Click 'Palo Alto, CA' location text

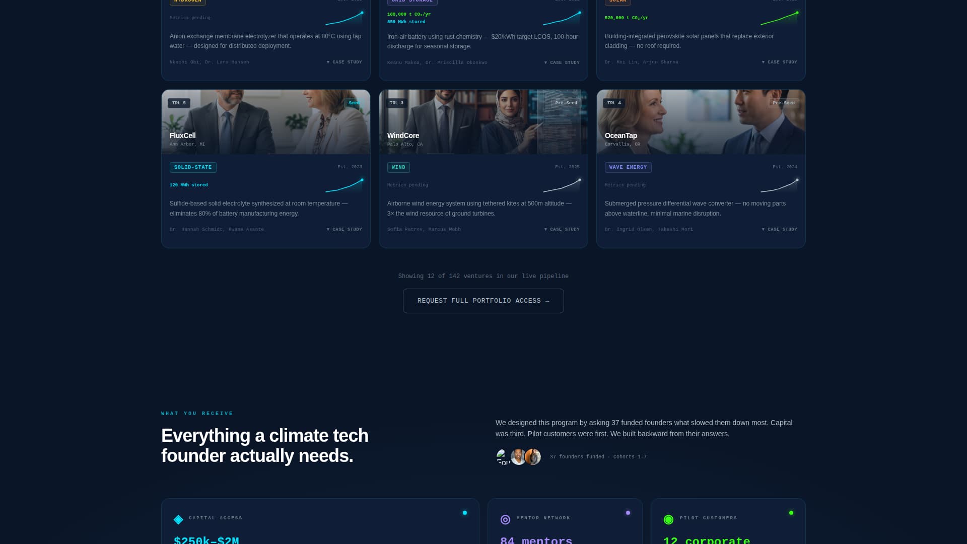pyautogui.click(x=405, y=144)
